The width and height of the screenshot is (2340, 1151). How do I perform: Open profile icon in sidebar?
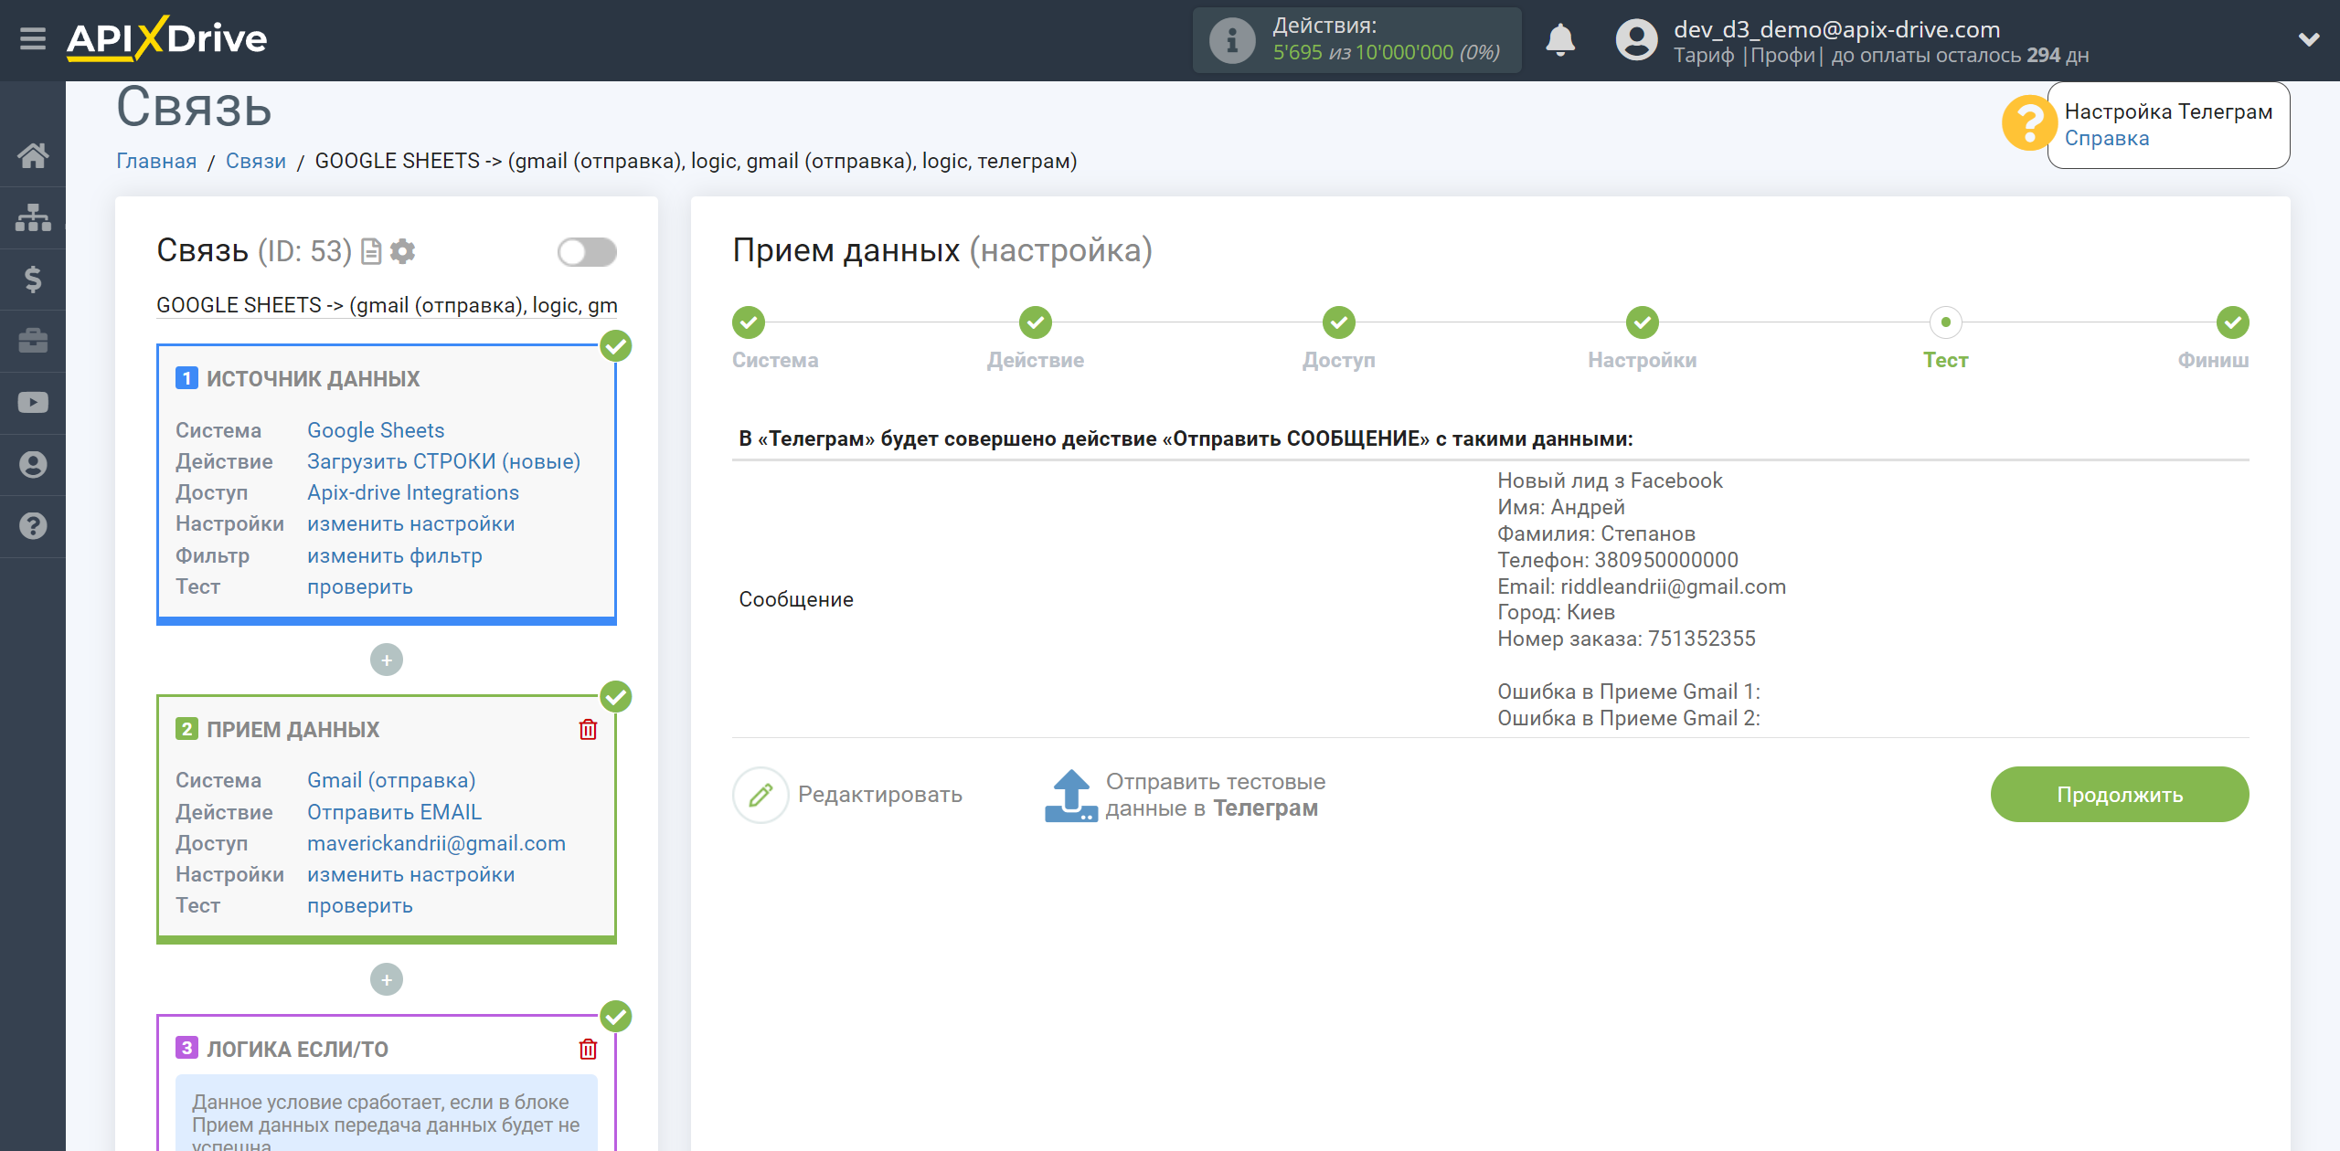click(x=33, y=464)
